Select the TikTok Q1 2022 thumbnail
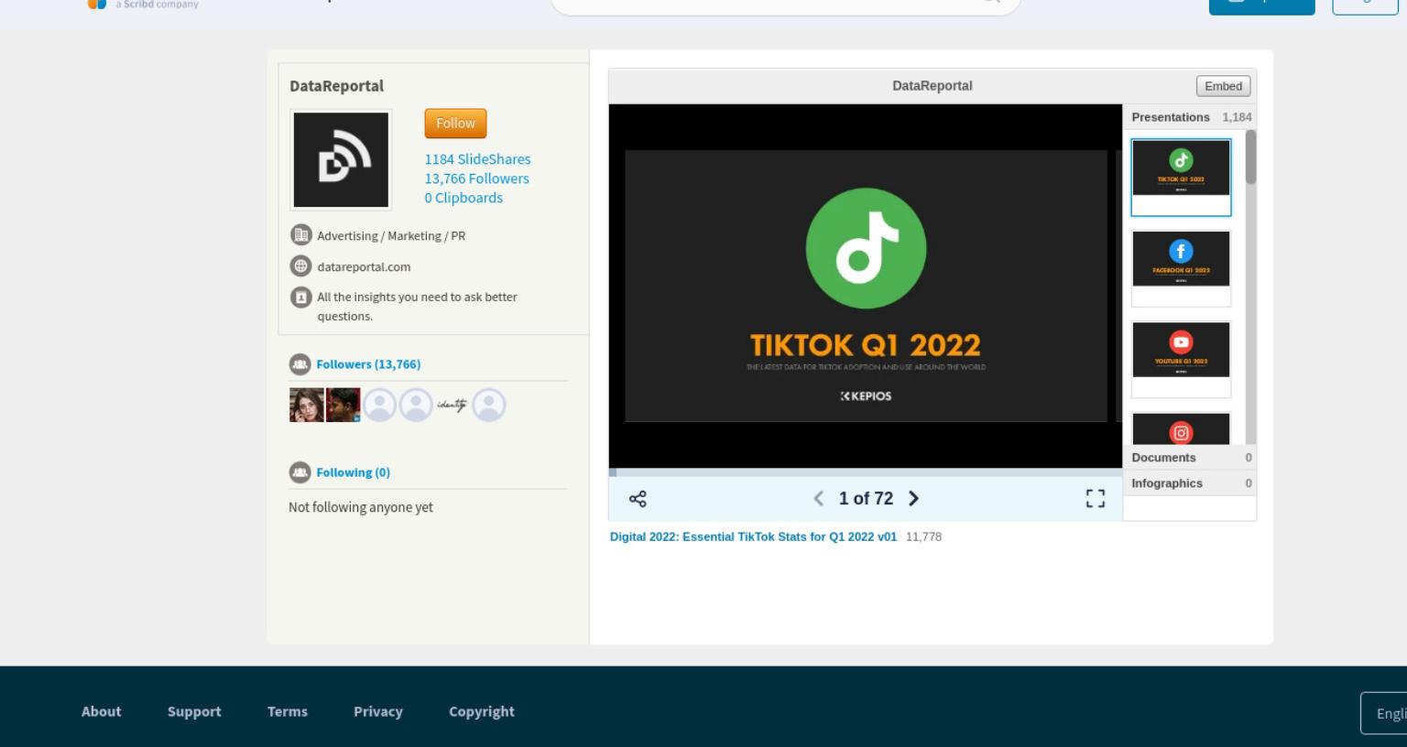Viewport: 1407px width, 747px height. coord(1181,178)
